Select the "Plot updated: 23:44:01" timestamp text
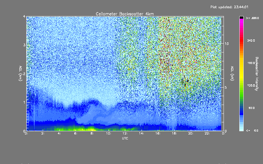Screen dimensions: 263x164 [229, 7]
